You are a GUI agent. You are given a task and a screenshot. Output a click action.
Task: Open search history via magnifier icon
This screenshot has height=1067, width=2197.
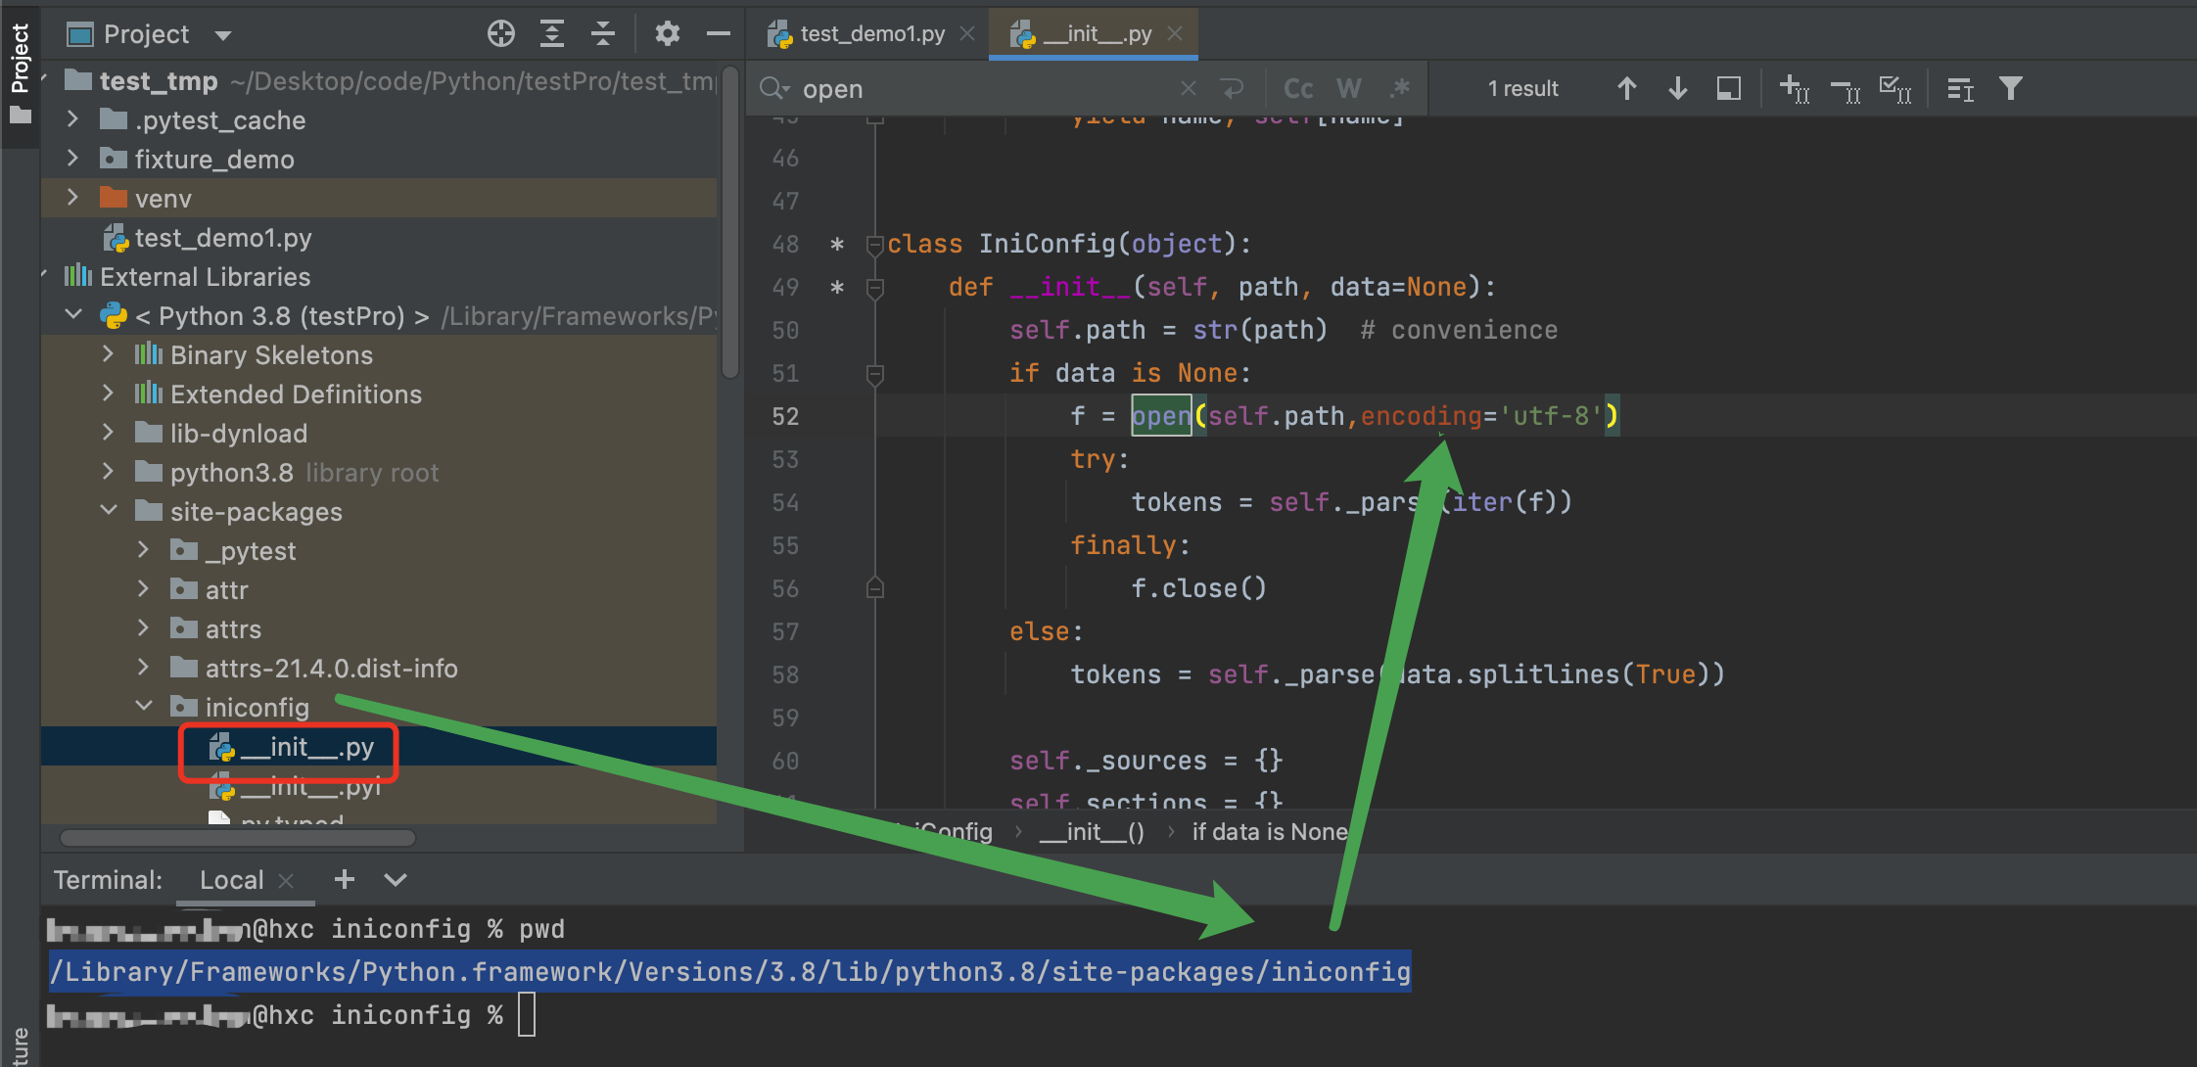click(773, 89)
